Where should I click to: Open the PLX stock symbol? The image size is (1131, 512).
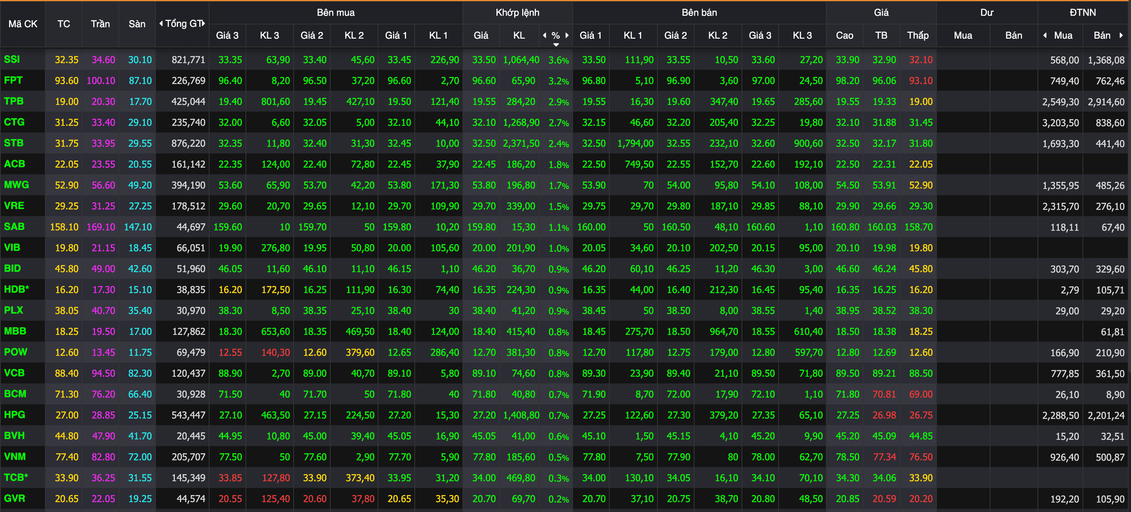pyautogui.click(x=13, y=310)
